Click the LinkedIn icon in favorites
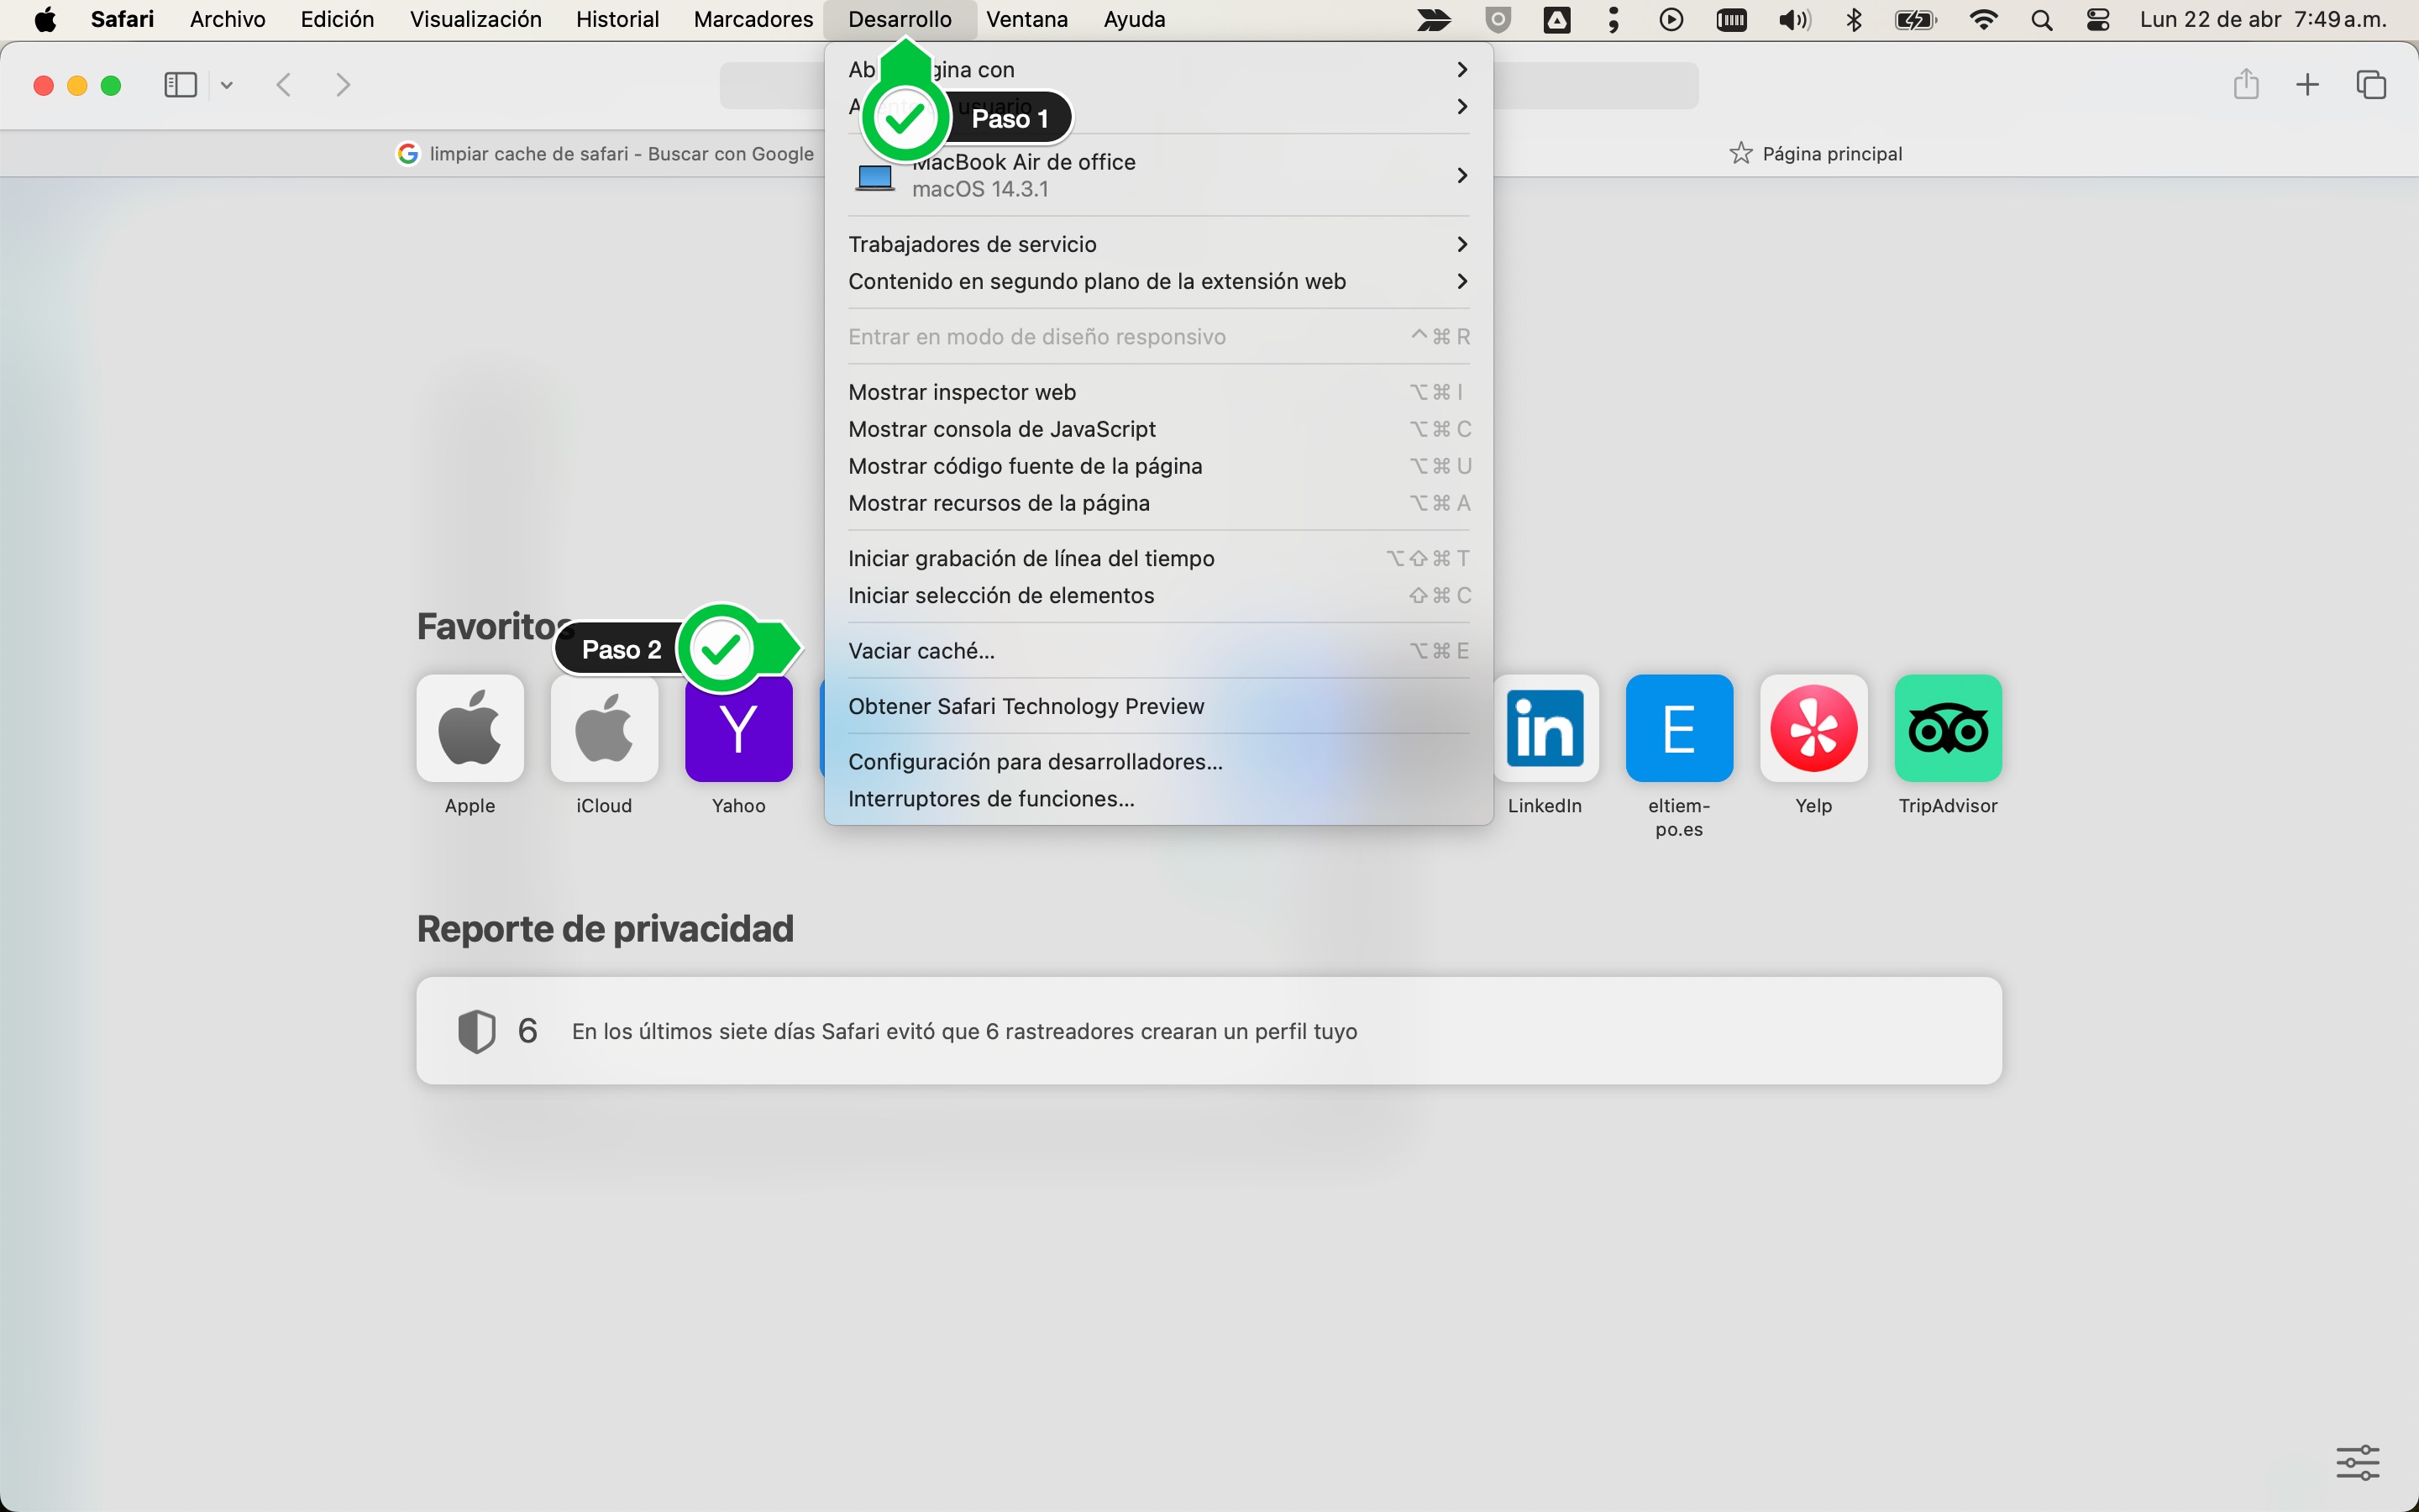 [1543, 728]
